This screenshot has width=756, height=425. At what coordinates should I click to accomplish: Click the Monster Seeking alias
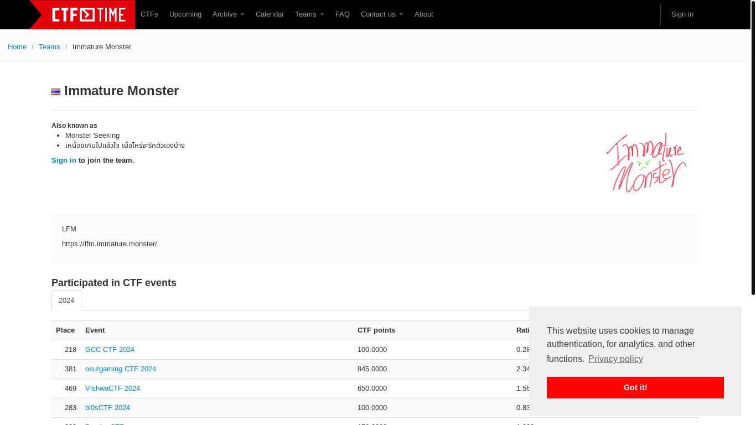click(92, 136)
